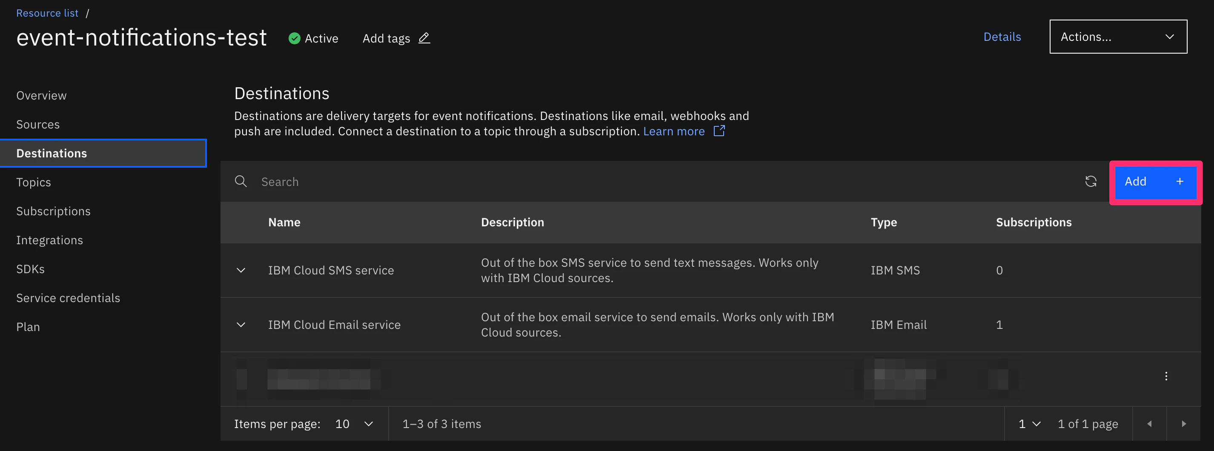
Task: Click the event-notifications-test page title
Action: [x=141, y=37]
